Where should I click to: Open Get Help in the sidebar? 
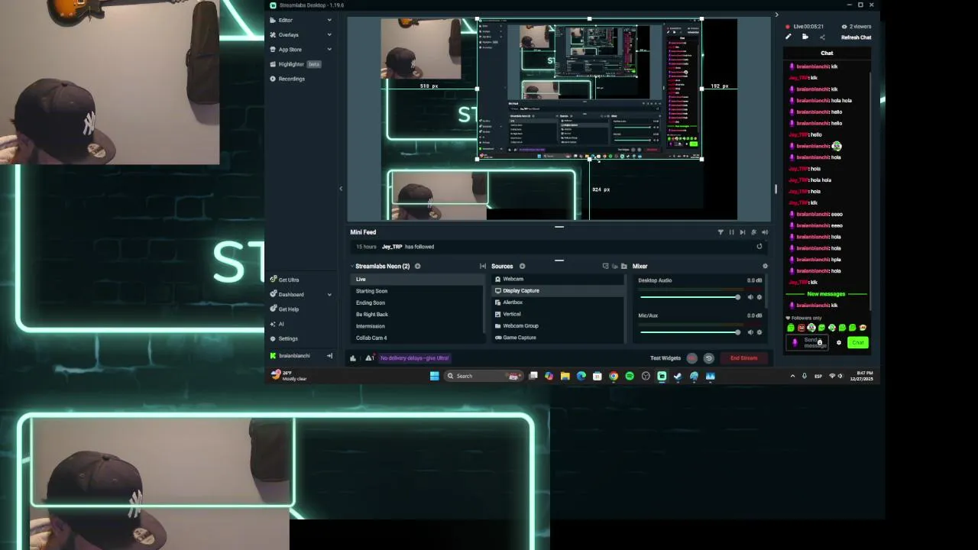click(284, 309)
